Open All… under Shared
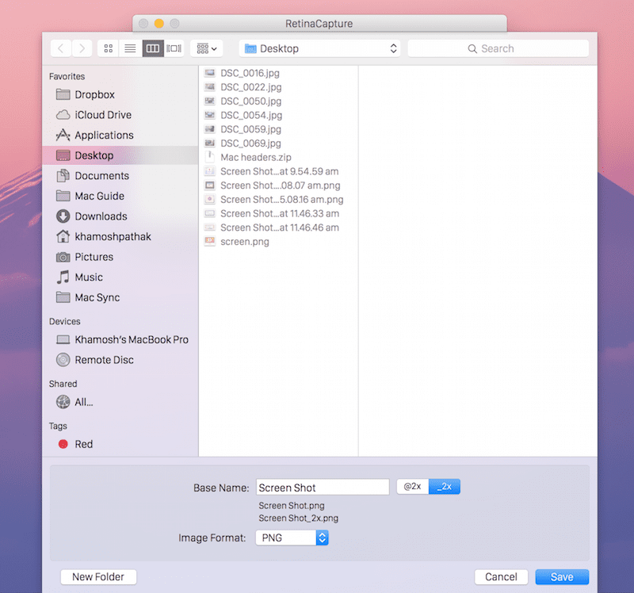This screenshot has width=634, height=593. click(120, 402)
